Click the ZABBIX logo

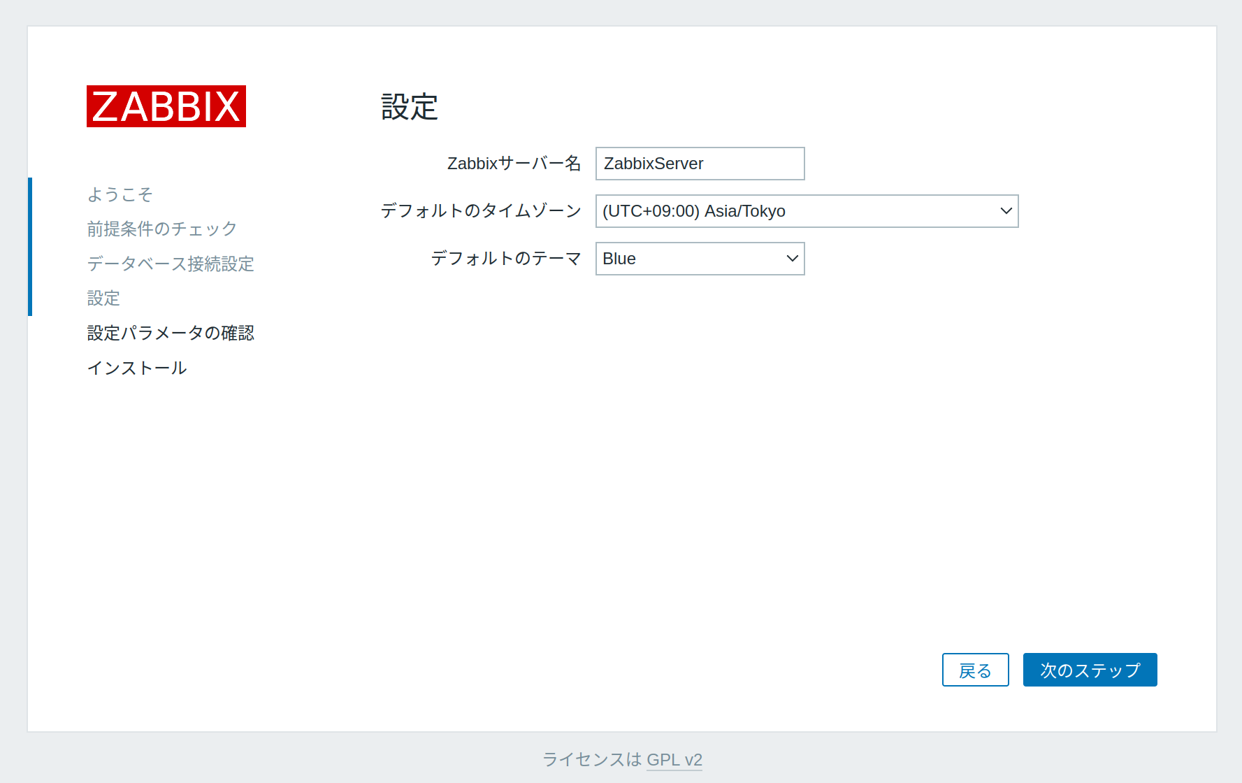tap(166, 106)
